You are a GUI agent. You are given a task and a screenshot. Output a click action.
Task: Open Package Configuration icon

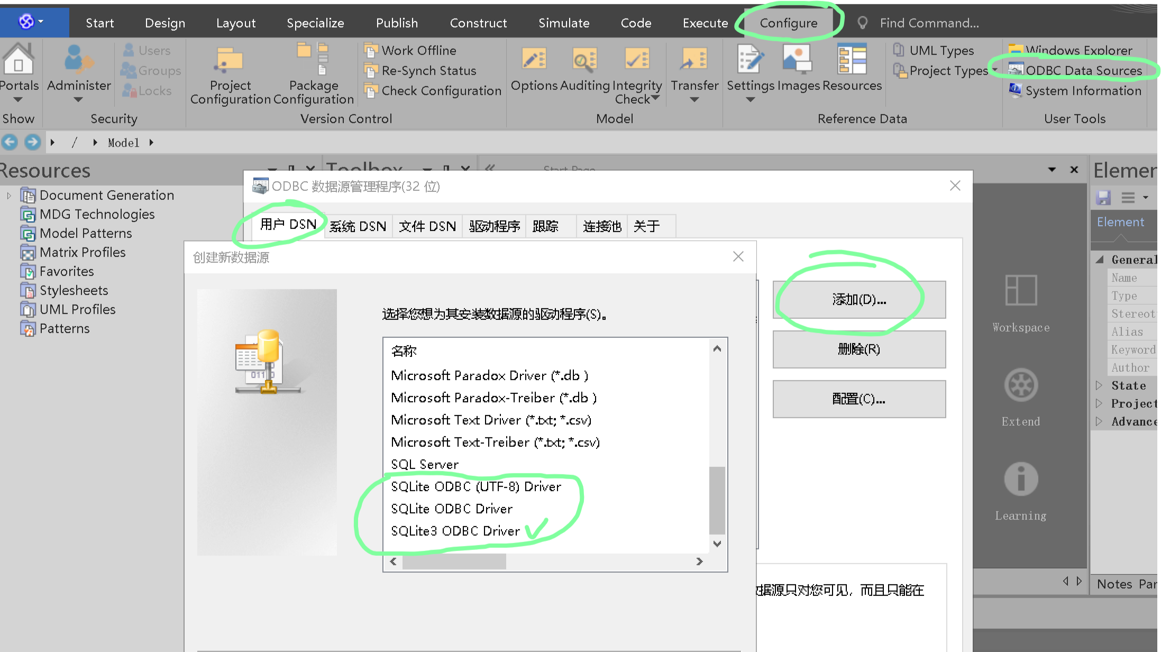[313, 58]
